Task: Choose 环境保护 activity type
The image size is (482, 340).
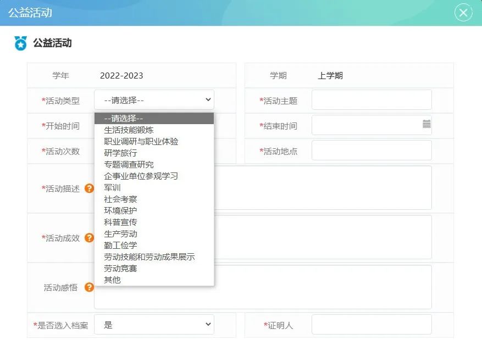Action: (120, 211)
